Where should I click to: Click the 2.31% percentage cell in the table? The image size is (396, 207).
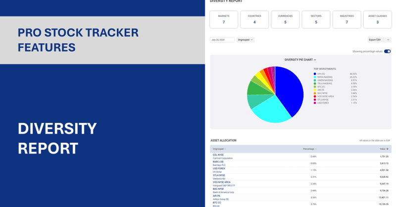313,177
